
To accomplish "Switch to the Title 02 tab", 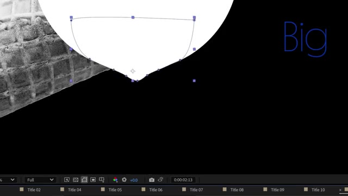I will 34,190.
